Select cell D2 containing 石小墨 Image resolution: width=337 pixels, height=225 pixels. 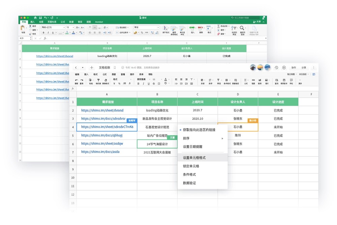point(238,110)
